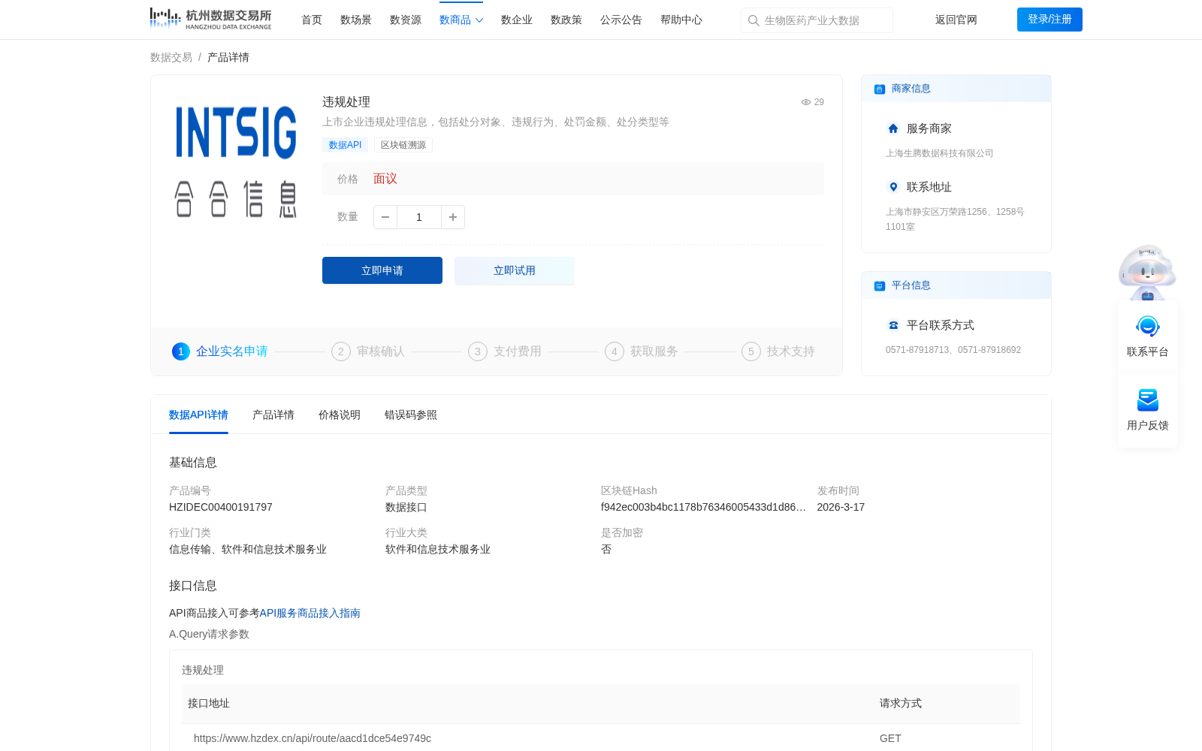Click step 4 circle 获取服务
The height and width of the screenshot is (751, 1202).
[x=615, y=351]
